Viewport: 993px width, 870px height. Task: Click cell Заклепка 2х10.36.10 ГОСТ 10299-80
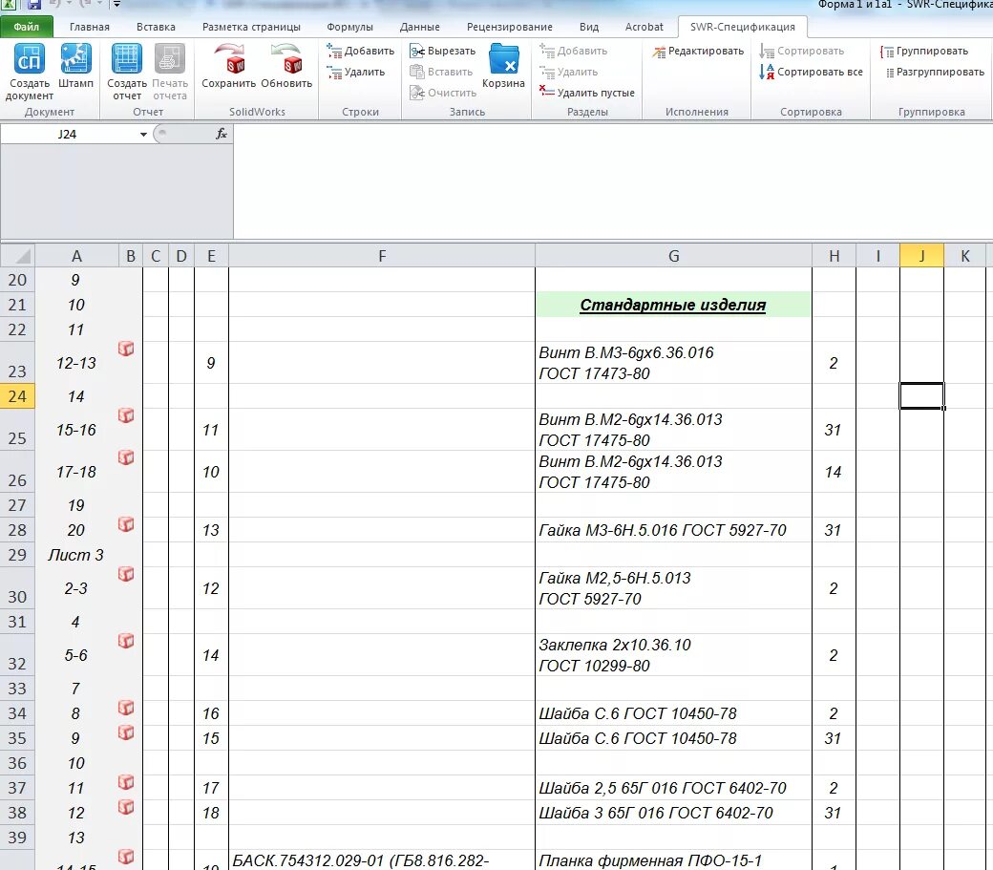[x=673, y=655]
